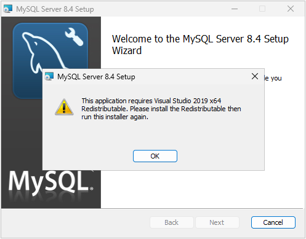Click the installer icon in dialog title bar

coord(49,76)
